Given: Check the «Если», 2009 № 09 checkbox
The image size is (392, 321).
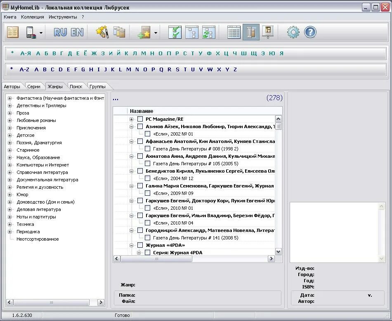Looking at the screenshot, I should tap(147, 193).
